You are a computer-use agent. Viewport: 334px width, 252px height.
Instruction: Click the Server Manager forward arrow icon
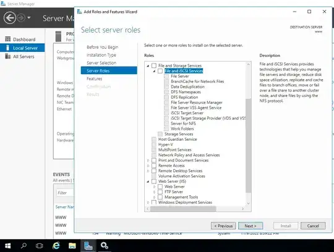(21, 18)
